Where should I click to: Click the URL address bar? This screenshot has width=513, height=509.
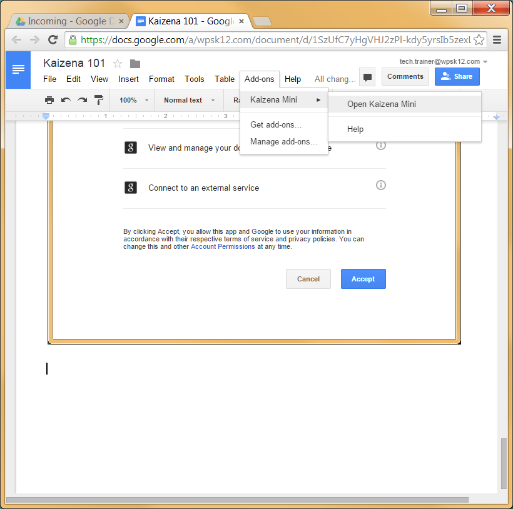[x=276, y=40]
